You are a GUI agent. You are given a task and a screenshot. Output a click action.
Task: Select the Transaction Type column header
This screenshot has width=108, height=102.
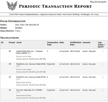click(53, 43)
